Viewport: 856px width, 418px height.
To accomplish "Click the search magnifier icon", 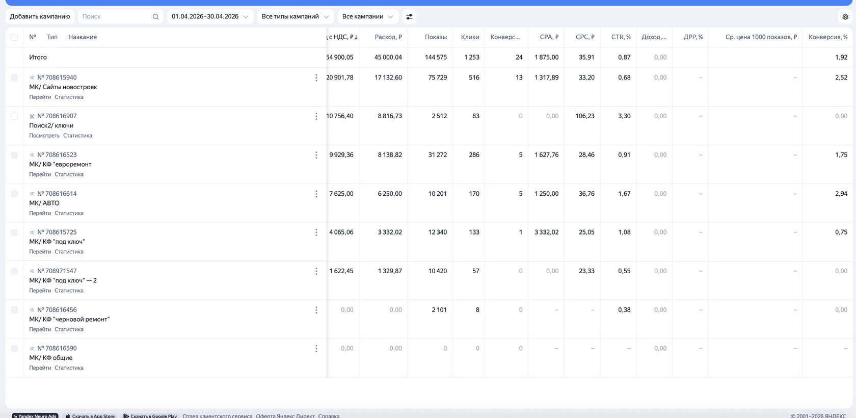I will pyautogui.click(x=156, y=17).
